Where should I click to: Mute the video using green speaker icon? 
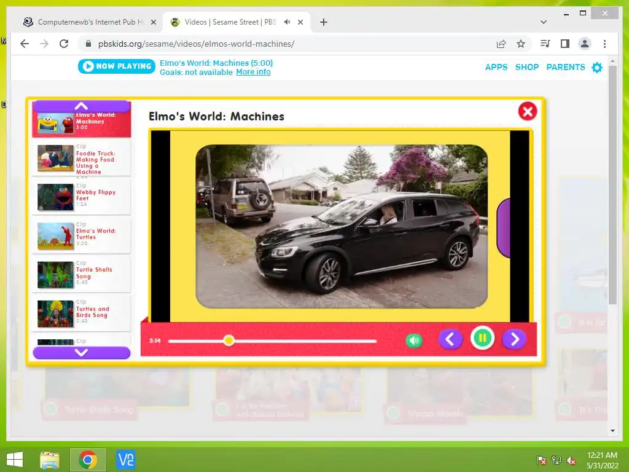tap(414, 340)
